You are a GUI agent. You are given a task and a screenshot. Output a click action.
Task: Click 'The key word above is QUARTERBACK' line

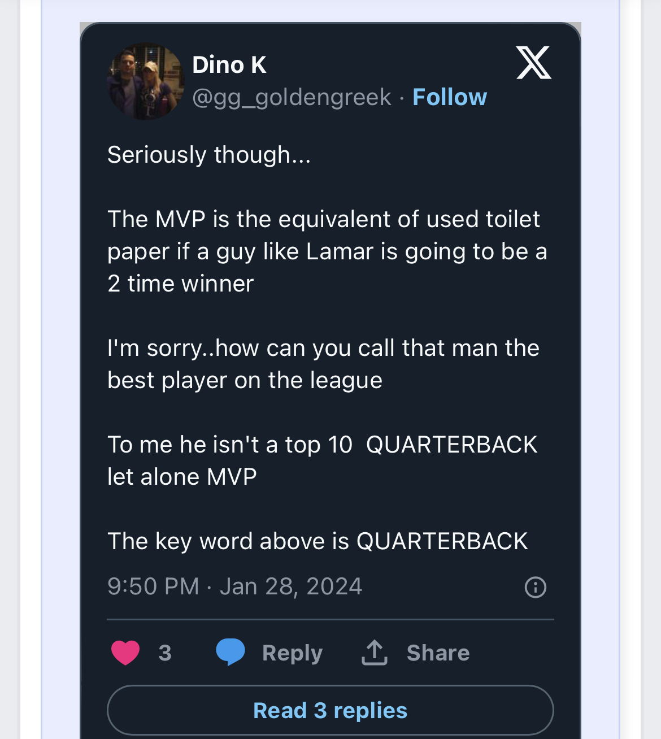coord(318,541)
